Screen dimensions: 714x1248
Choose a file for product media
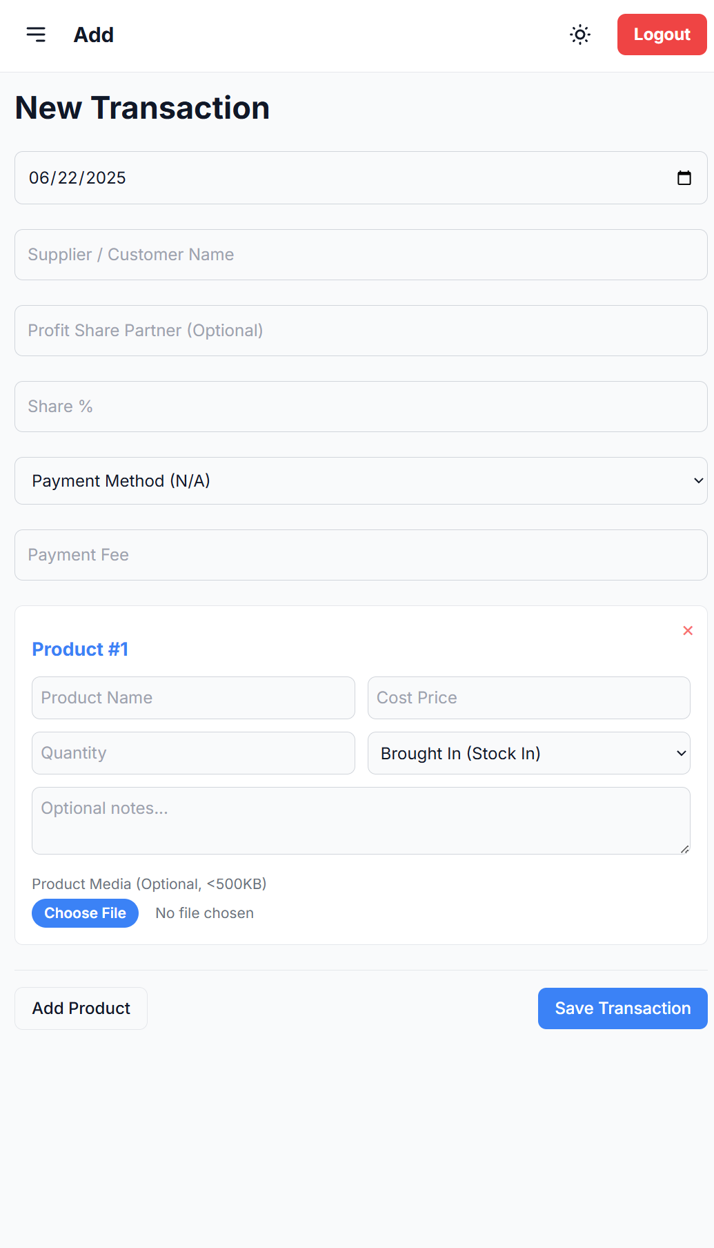pyautogui.click(x=85, y=913)
